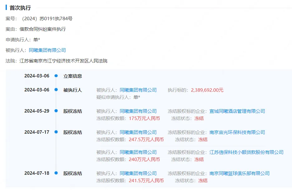Open 同曦集团有限公司 link in 2024-05-29 股权冻结 row
292x190 pixels.
pos(138,111)
